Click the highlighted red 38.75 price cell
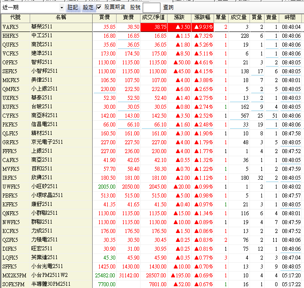Screen dimensions: 304x288 [154, 27]
